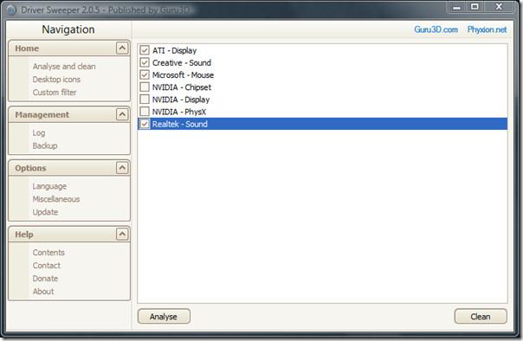Click the Analyse button
Viewport: 523px width, 341px height.
click(x=164, y=316)
